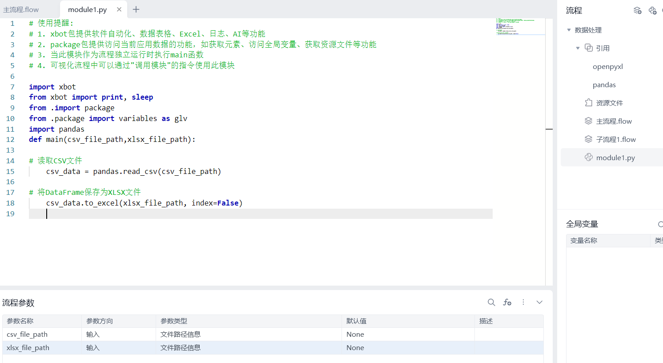Image resolution: width=663 pixels, height=363 pixels.
Task: Open 子流程1.flow from the tree
Action: pos(615,139)
